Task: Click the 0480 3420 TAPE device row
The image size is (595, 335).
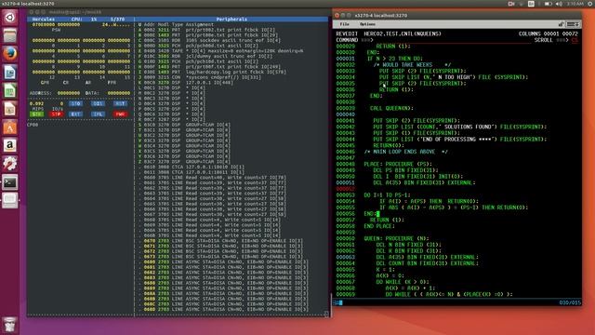Action: [x=221, y=51]
